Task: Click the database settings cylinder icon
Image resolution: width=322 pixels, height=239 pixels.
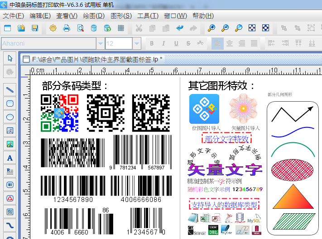Action: click(x=94, y=28)
